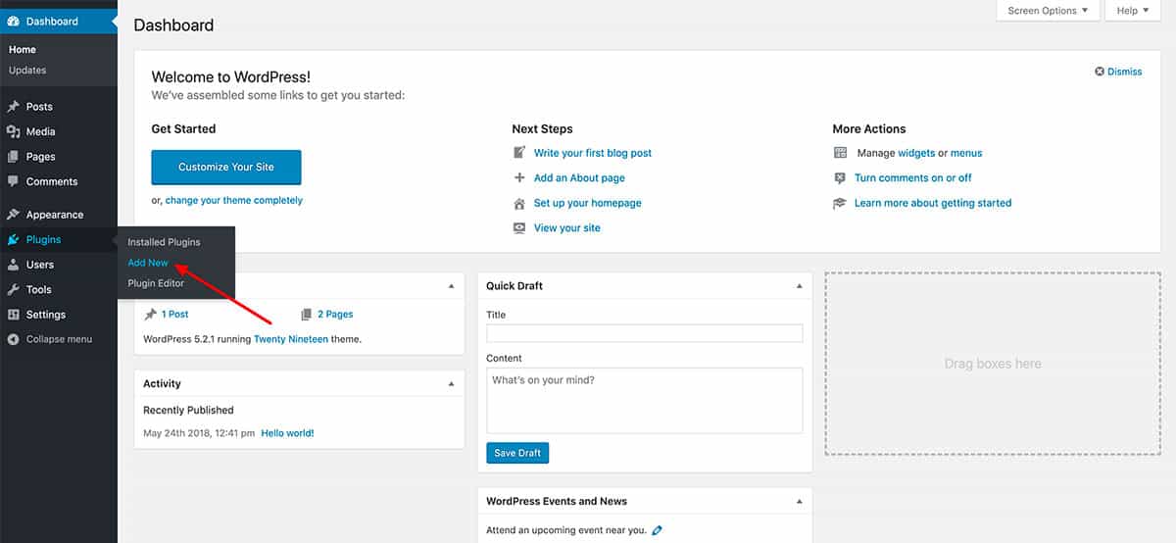Click the house icon beside Set up homepage
Image resolution: width=1176 pixels, height=543 pixels.
tap(519, 203)
